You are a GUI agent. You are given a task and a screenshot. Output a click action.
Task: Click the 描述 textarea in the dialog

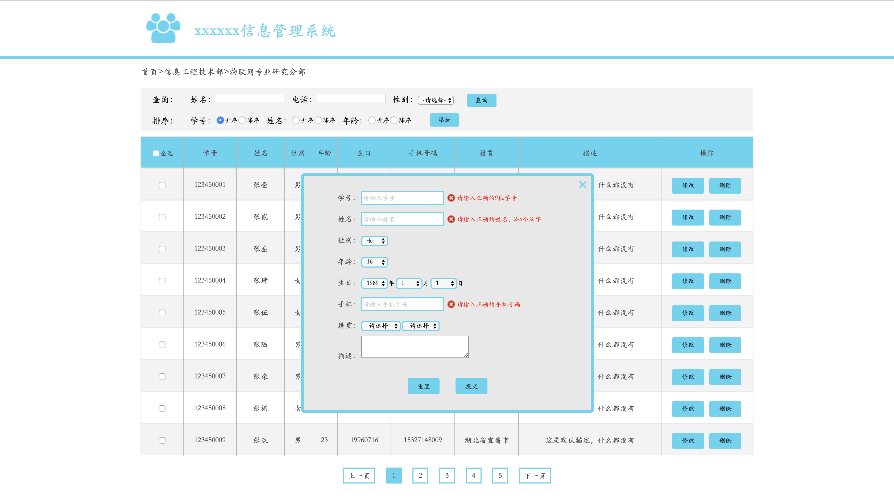pyautogui.click(x=415, y=347)
